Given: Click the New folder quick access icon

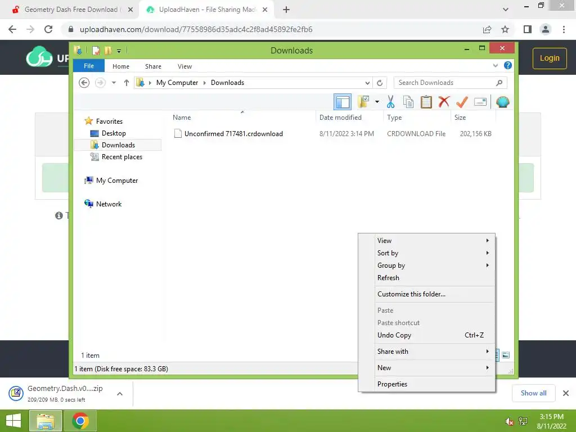Looking at the screenshot, I should (108, 51).
